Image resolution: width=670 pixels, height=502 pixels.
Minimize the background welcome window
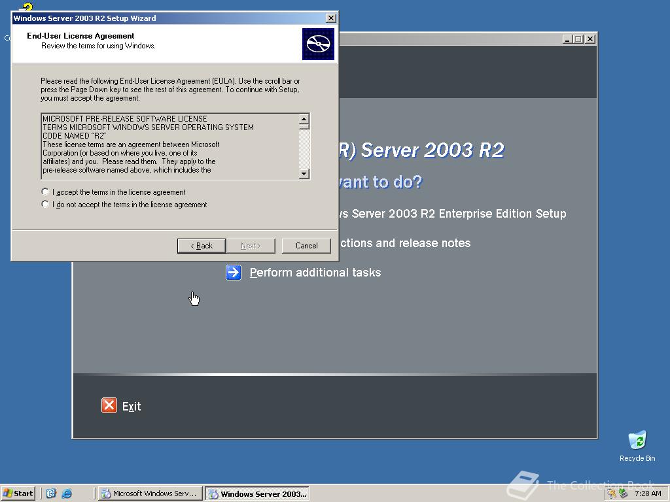(567, 39)
